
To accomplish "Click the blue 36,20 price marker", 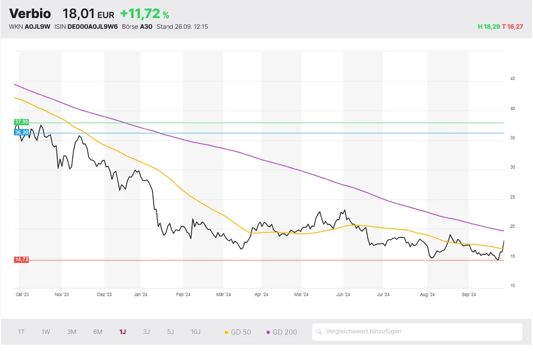I will click(x=21, y=133).
